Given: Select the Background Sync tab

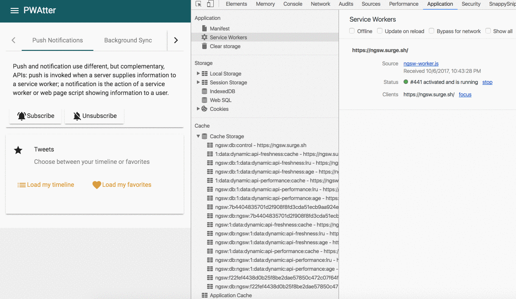Looking at the screenshot, I should tap(128, 40).
